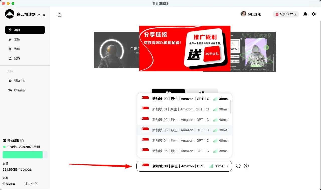
Task: Check balance 余额 19.12 元
Action: [x=286, y=14]
